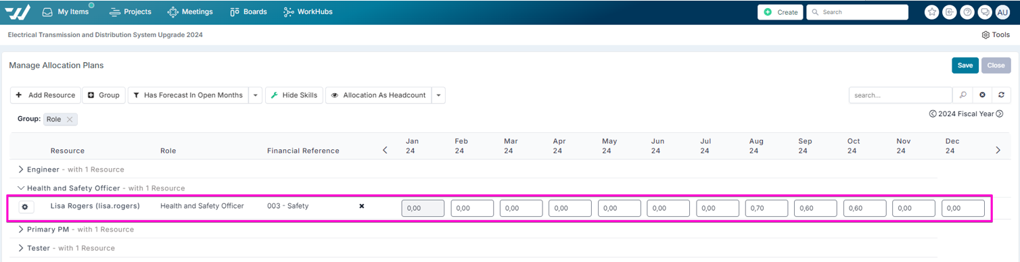The width and height of the screenshot is (1020, 262).
Task: Click the Close button
Action: pos(996,65)
